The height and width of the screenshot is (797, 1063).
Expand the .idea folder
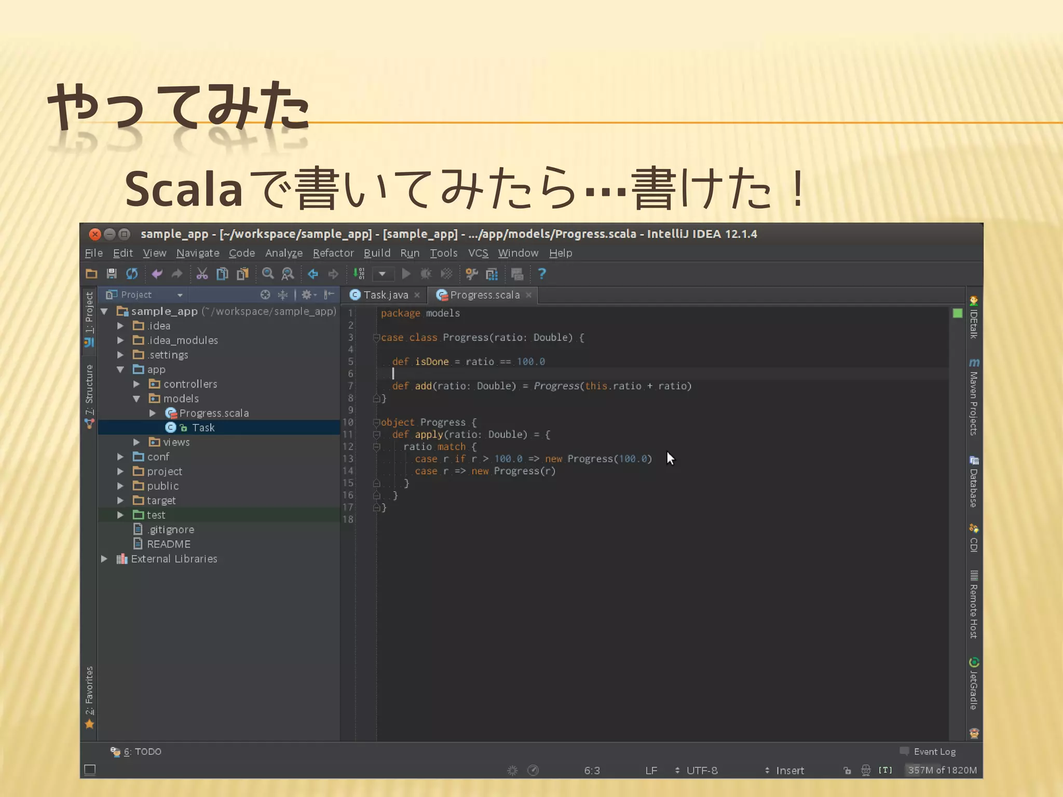click(x=120, y=326)
